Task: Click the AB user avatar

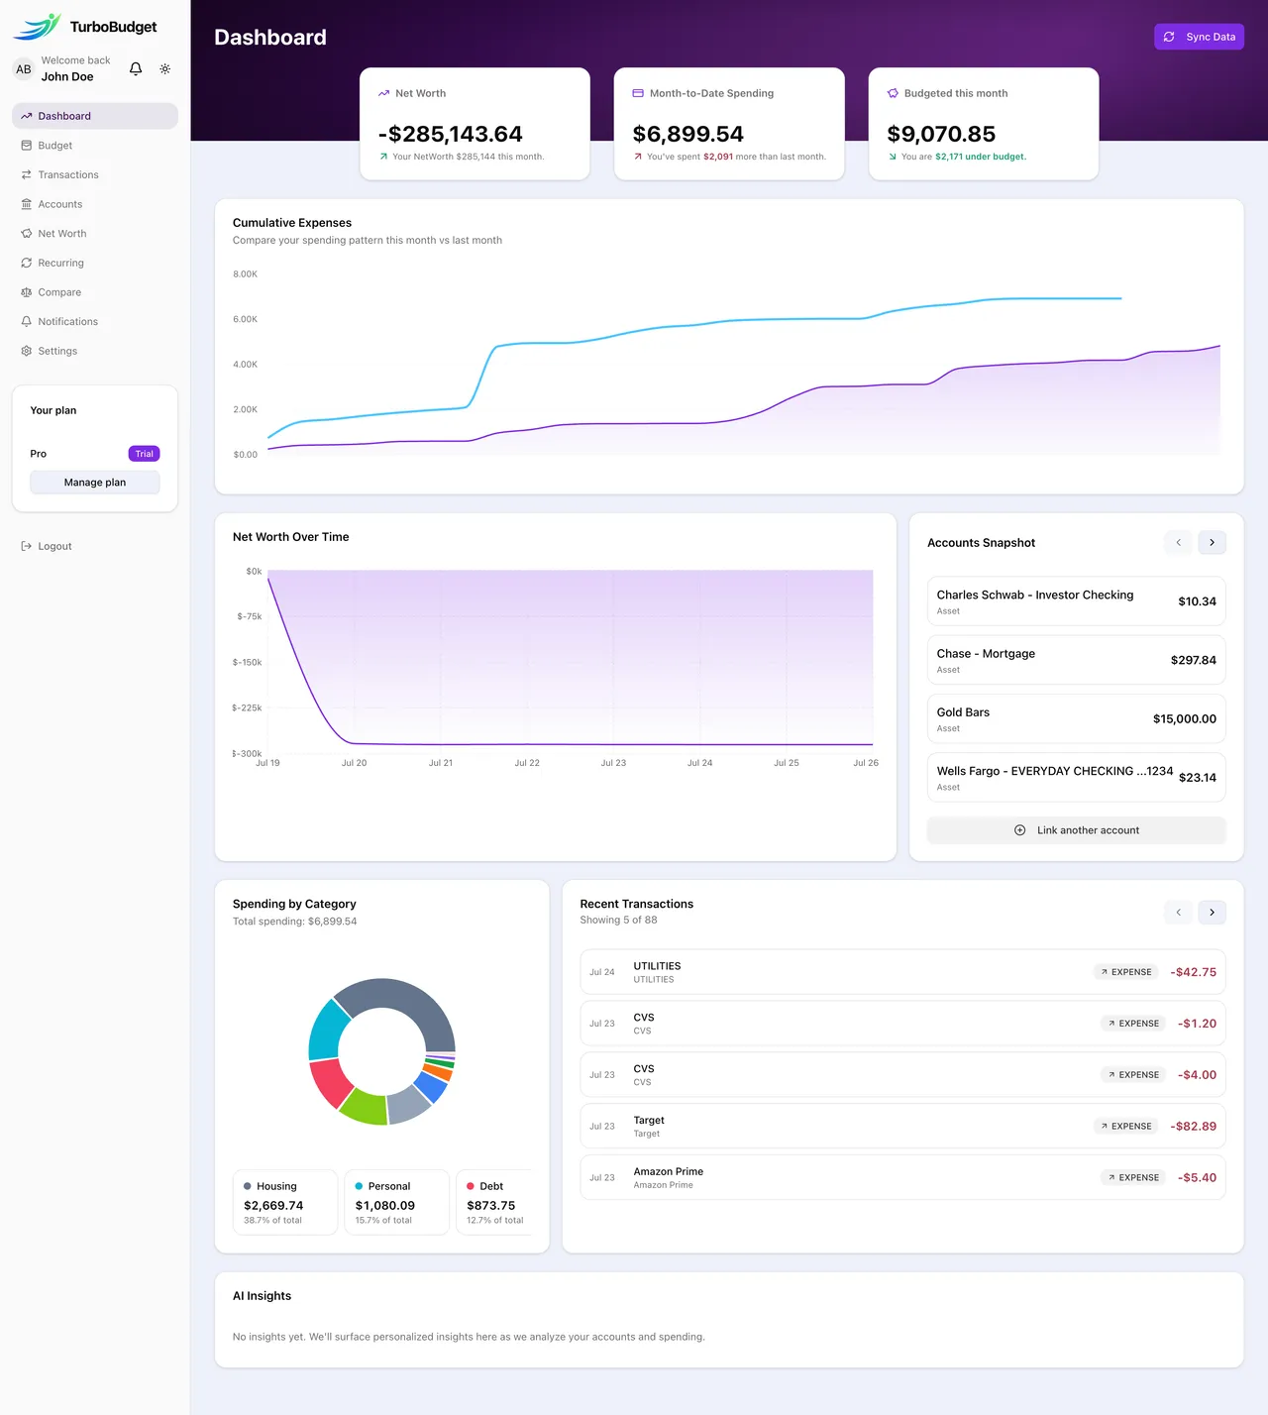Action: [24, 69]
